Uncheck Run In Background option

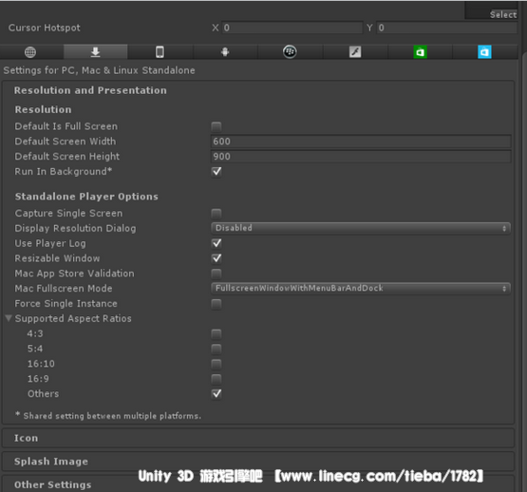(216, 172)
